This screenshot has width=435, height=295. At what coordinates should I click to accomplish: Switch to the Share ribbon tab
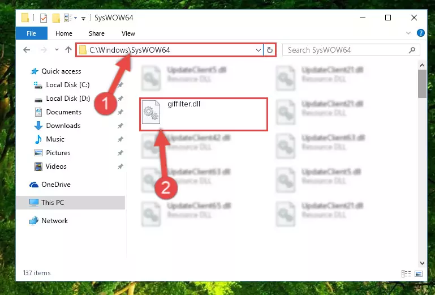97,33
